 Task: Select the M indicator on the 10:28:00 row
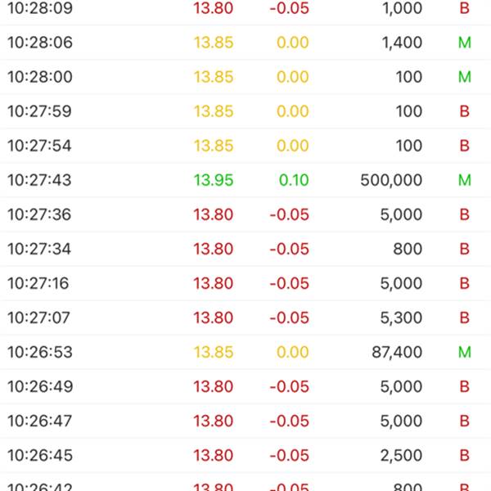(x=464, y=77)
